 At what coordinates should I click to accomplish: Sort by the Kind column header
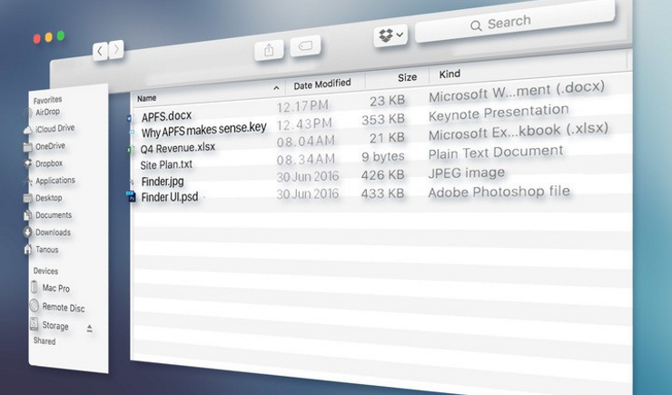451,73
